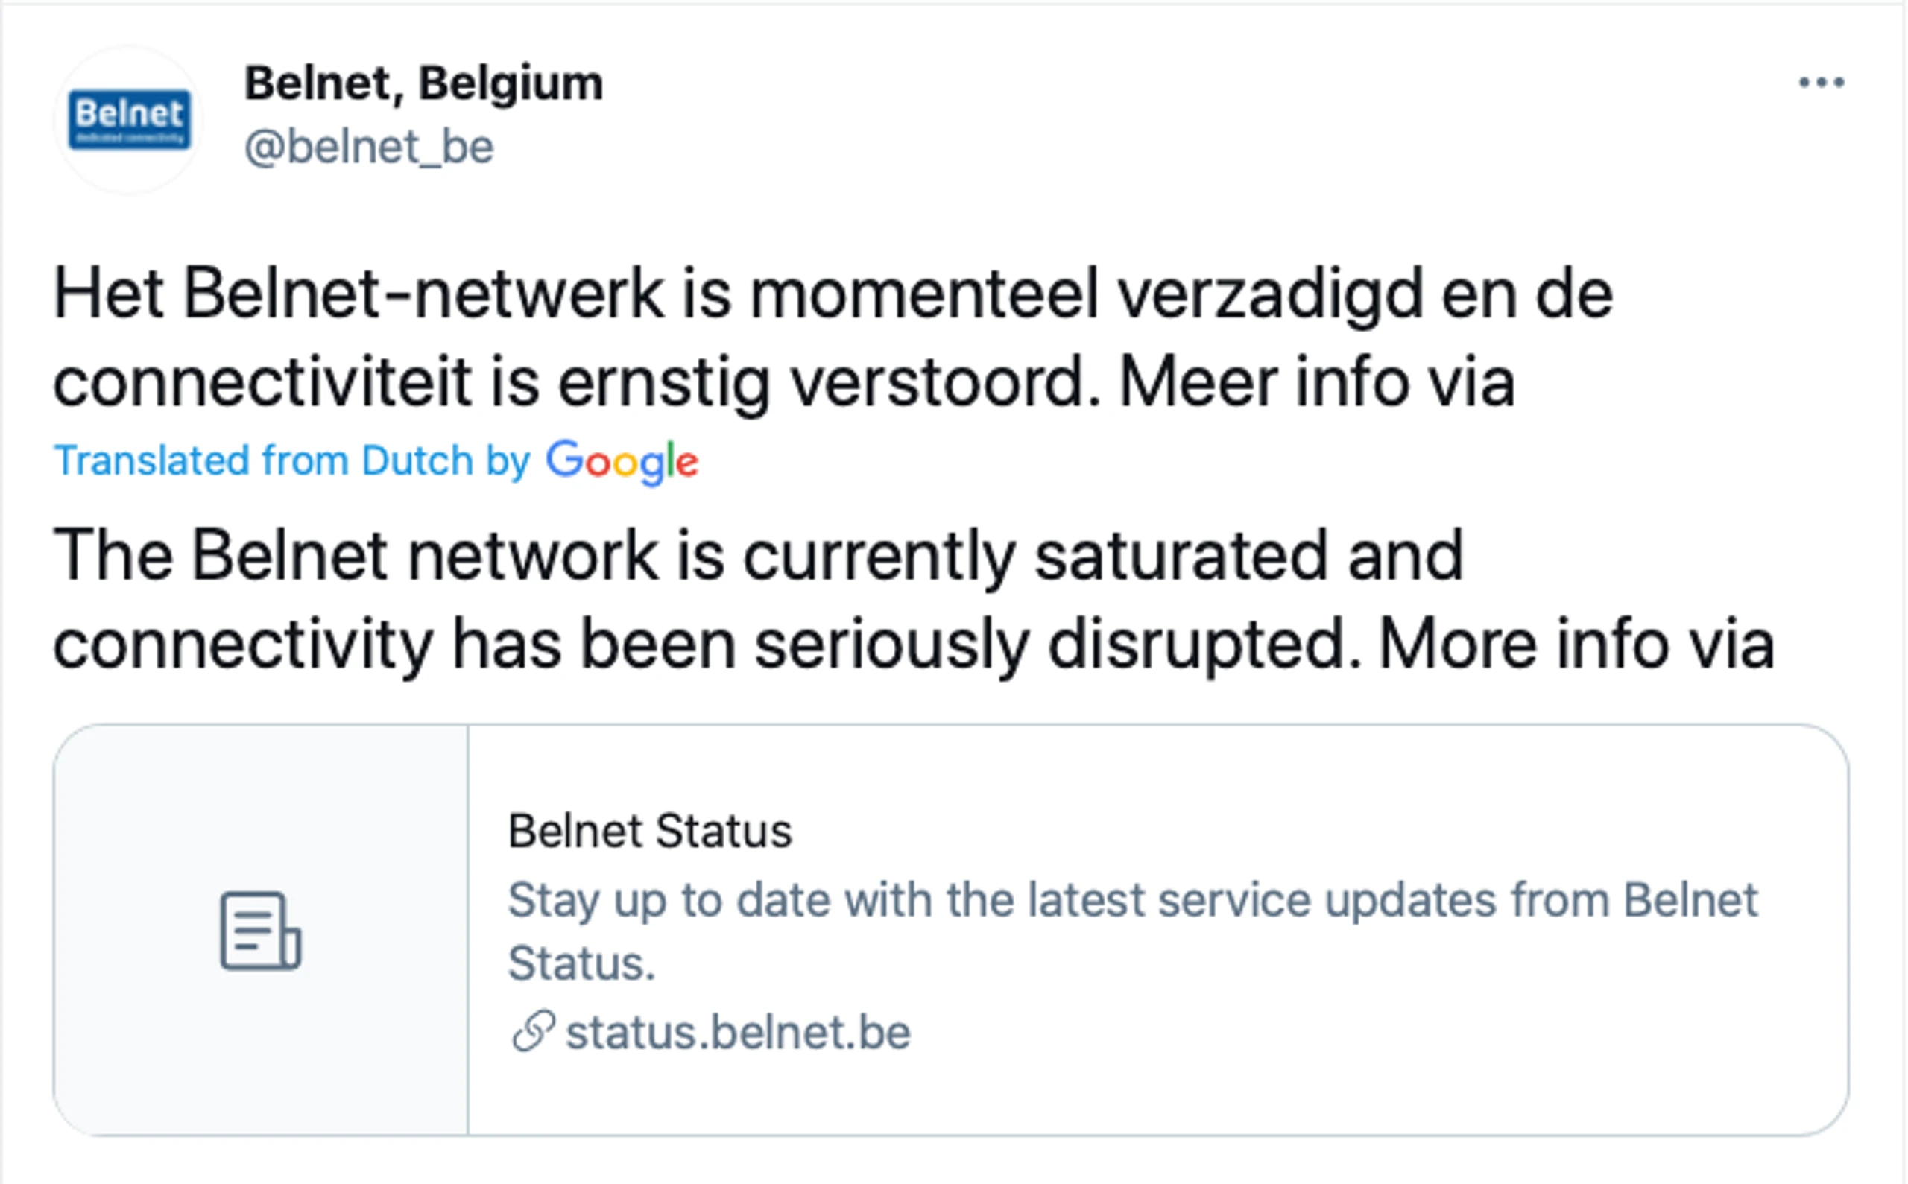Click the word Dutch in translation label
The height and width of the screenshot is (1184, 1908).
tap(417, 460)
